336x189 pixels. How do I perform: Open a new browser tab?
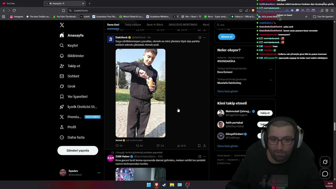(x=90, y=3)
